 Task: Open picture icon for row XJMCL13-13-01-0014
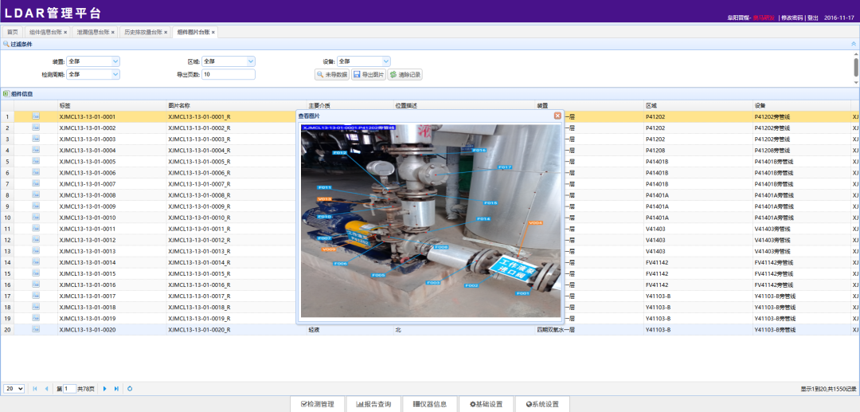pos(36,262)
